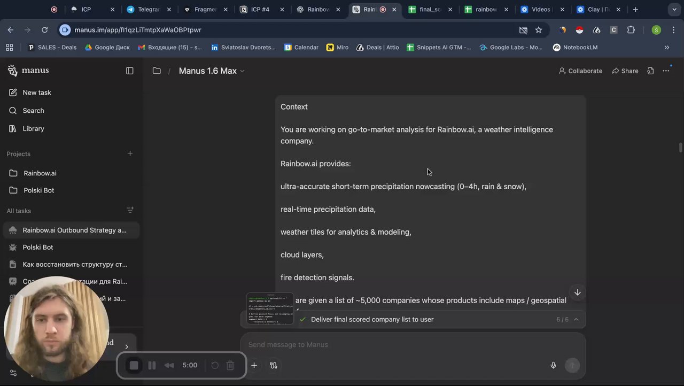Open sidebar settings sliders icon
This screenshot has height=386, width=684.
tap(13, 373)
